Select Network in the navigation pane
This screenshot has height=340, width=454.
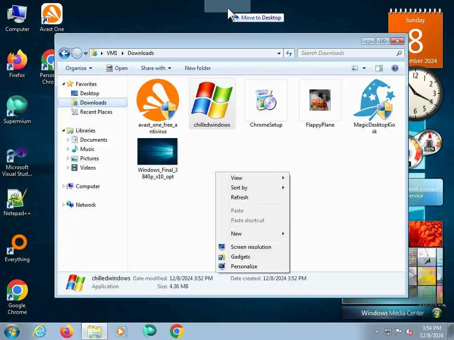(86, 205)
